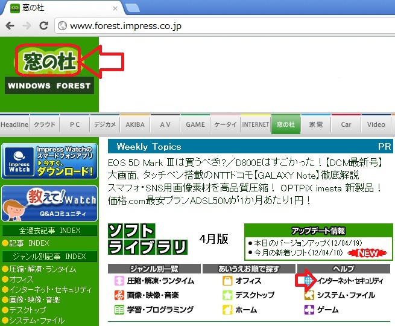Open the ヘルプ header tab
The height and width of the screenshot is (326, 395).
pyautogui.click(x=344, y=269)
